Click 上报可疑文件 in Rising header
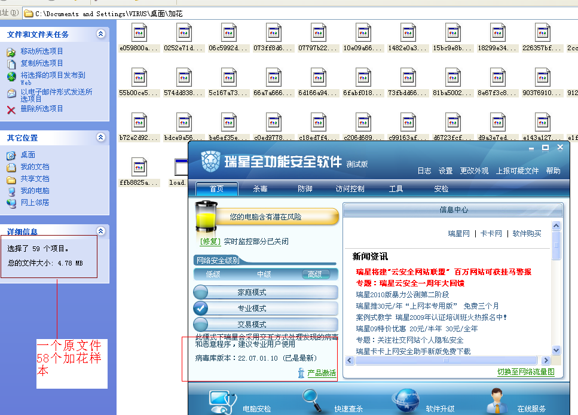Screen dimensions: 578x415 (x=517, y=171)
